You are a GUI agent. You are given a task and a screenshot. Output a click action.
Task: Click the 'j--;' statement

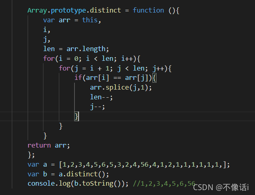tap(97, 107)
